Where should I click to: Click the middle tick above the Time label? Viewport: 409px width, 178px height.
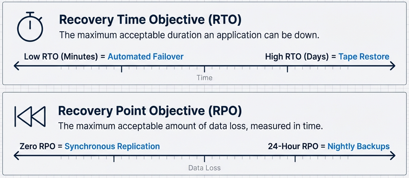[204, 69]
